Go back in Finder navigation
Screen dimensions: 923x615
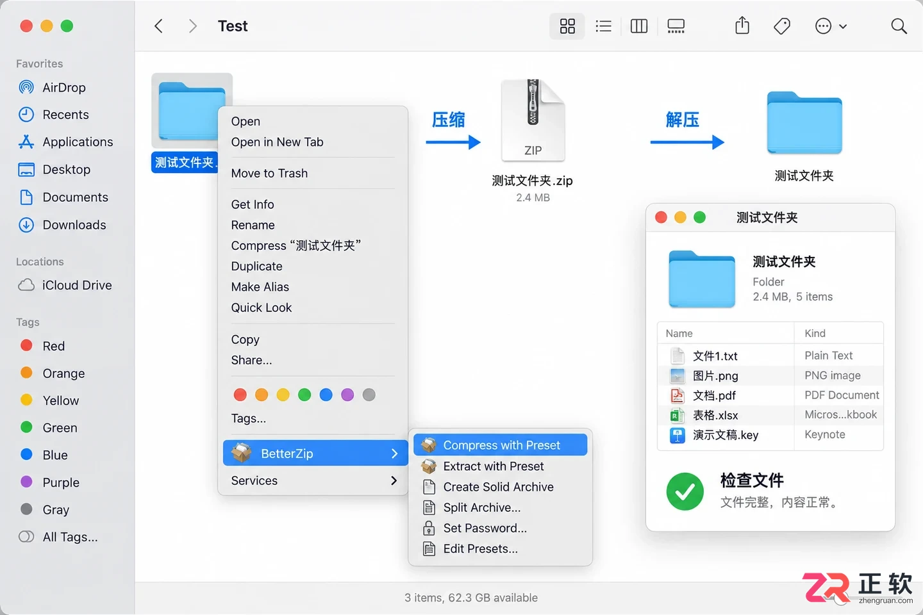click(159, 26)
